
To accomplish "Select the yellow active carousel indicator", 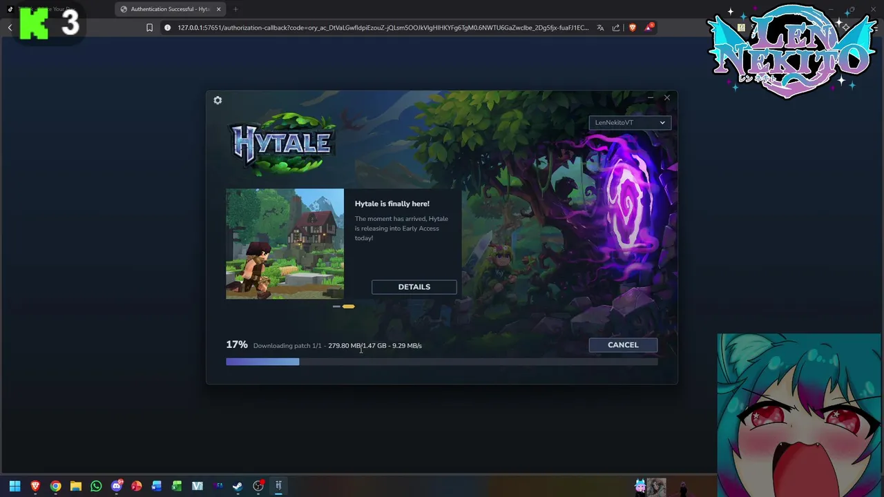I will click(349, 306).
